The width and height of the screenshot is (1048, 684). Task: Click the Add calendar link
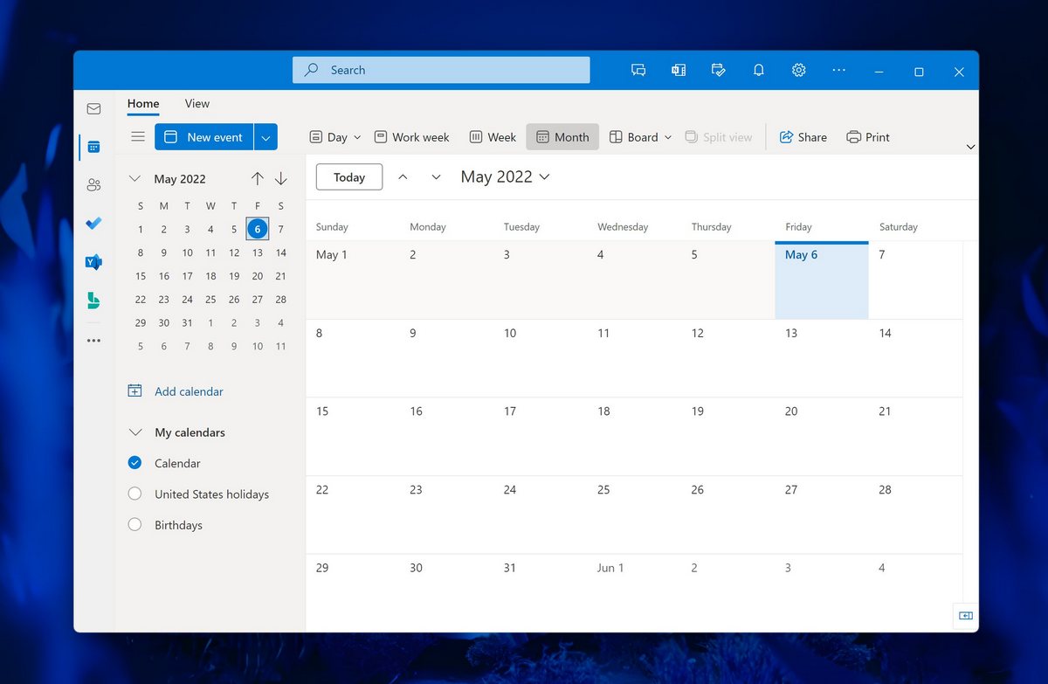189,391
